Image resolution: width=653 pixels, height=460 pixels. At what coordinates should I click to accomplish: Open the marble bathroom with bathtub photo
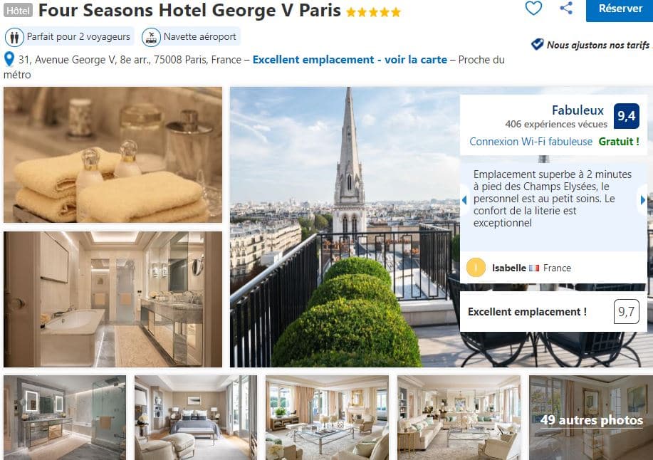click(113, 299)
